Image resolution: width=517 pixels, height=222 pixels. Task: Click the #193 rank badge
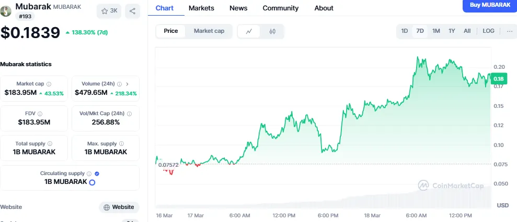point(25,17)
